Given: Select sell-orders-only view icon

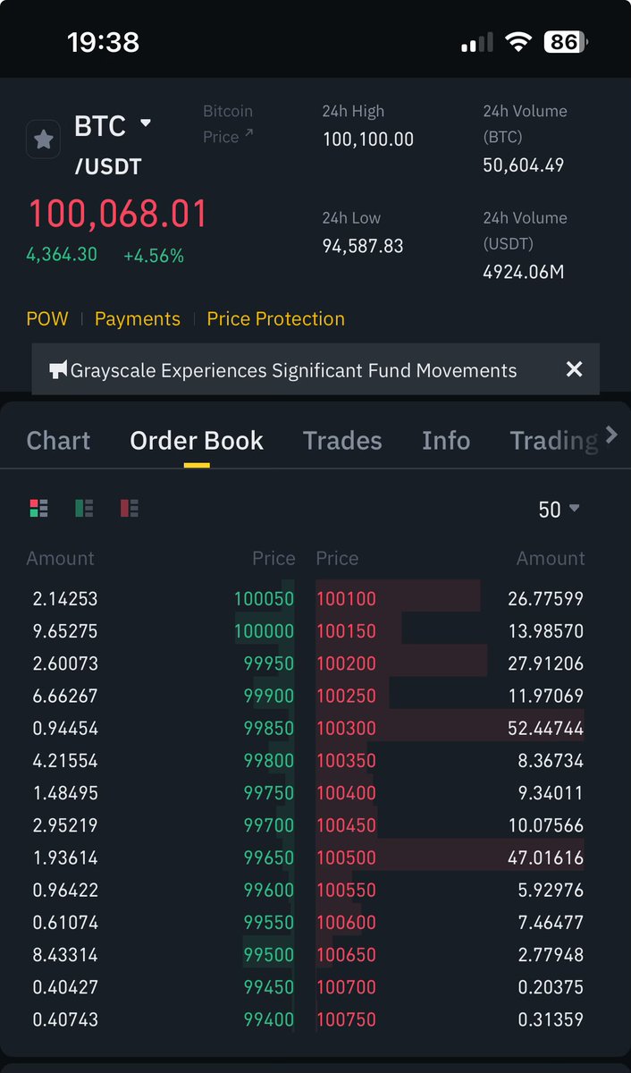Looking at the screenshot, I should coord(130,509).
